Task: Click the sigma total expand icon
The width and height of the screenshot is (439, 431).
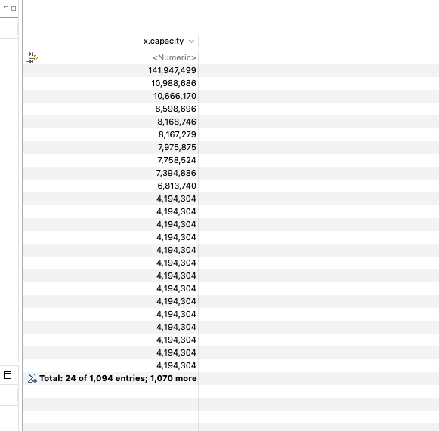Action: [32, 378]
